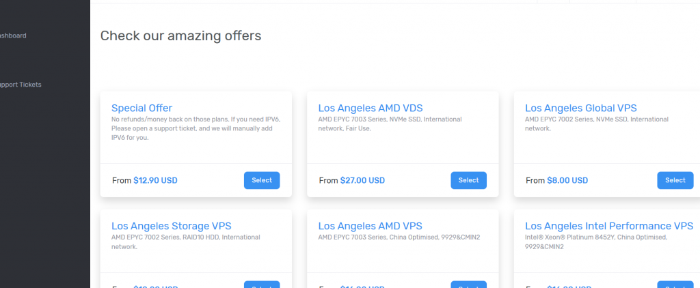Click the $12.90 USD price
Image resolution: width=700 pixels, height=288 pixels.
click(155, 181)
